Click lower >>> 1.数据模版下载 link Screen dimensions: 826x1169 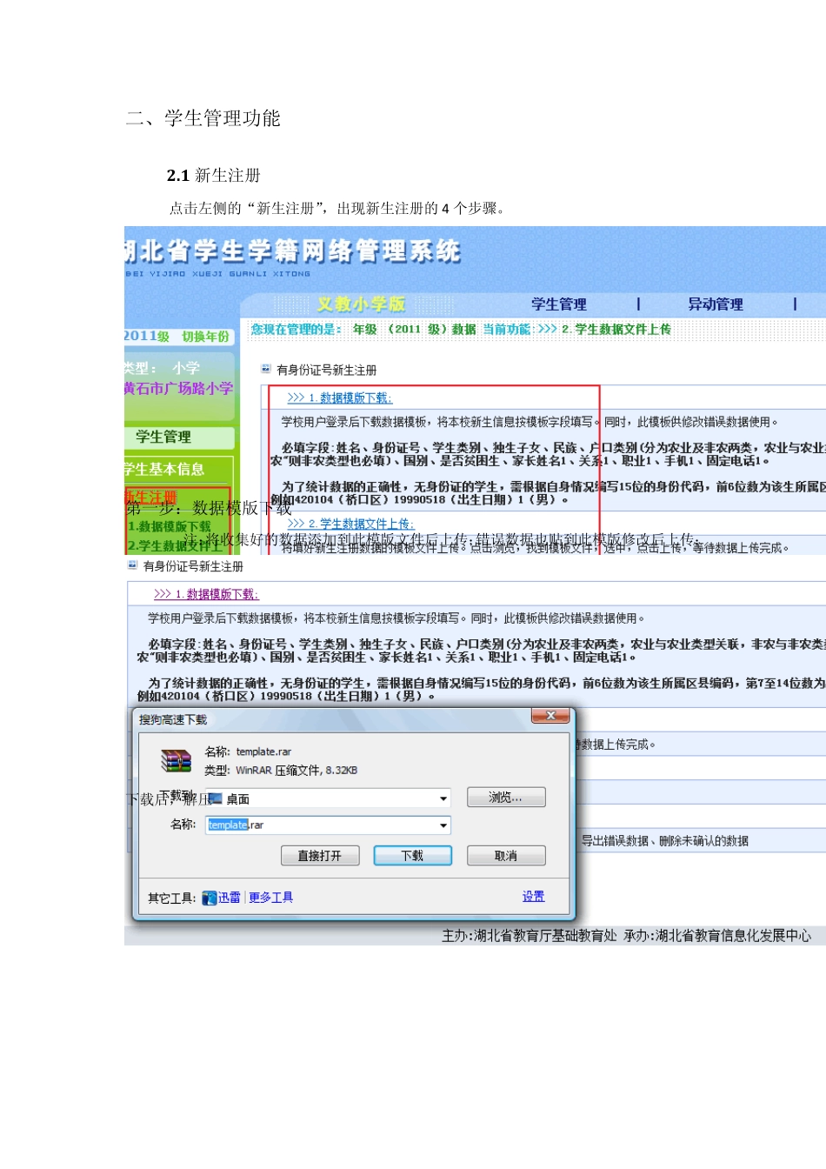pos(206,594)
